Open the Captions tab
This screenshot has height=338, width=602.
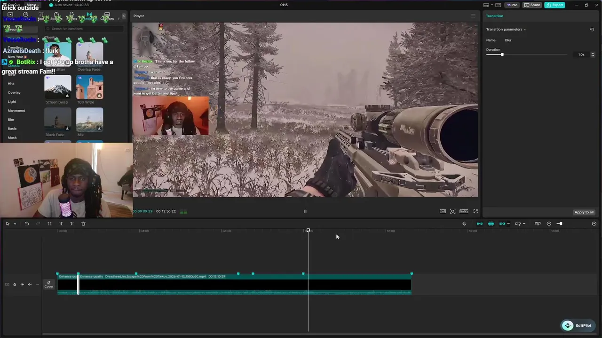107,16
